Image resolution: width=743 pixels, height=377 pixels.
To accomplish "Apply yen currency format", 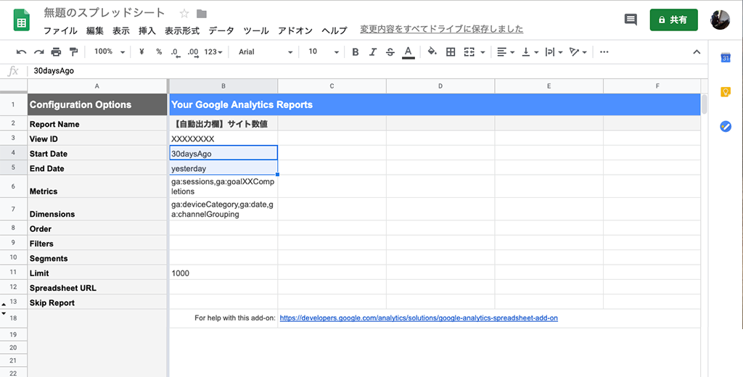I will click(x=141, y=51).
